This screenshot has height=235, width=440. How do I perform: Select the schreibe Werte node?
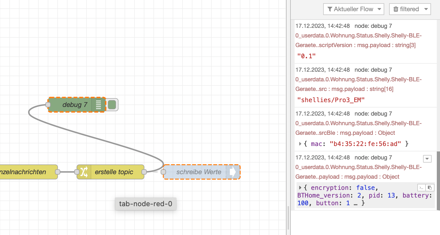[202, 172]
